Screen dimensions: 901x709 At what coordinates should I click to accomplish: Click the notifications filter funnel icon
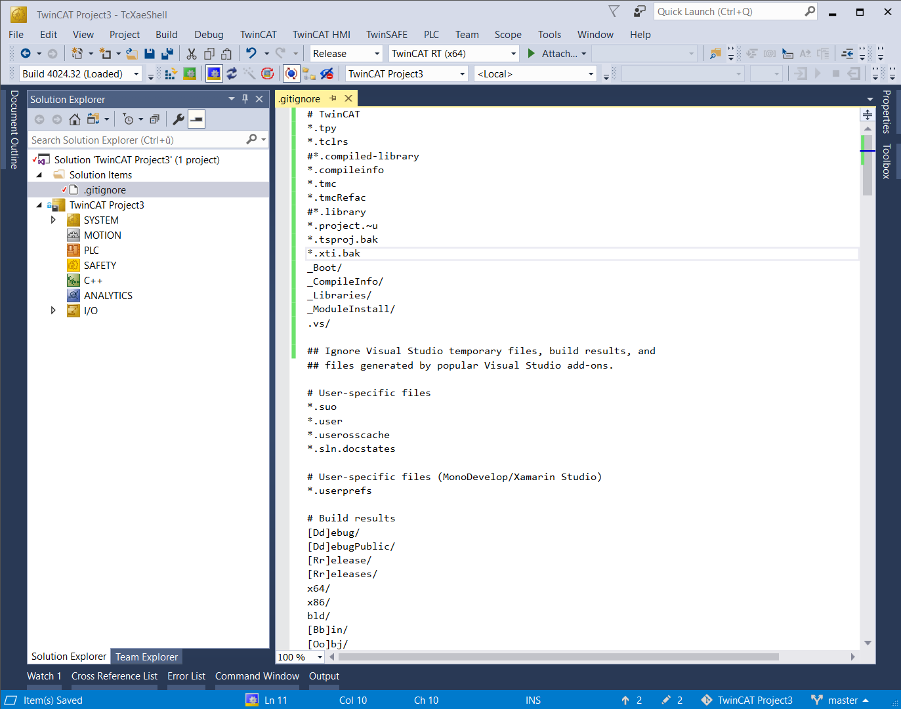pyautogui.click(x=614, y=11)
